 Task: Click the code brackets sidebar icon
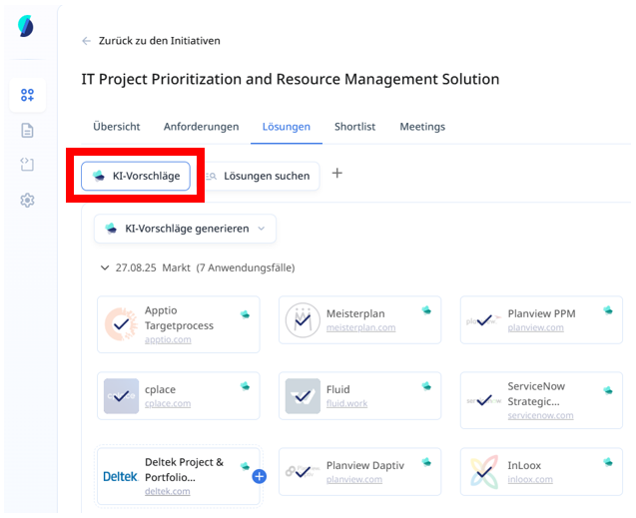27,166
